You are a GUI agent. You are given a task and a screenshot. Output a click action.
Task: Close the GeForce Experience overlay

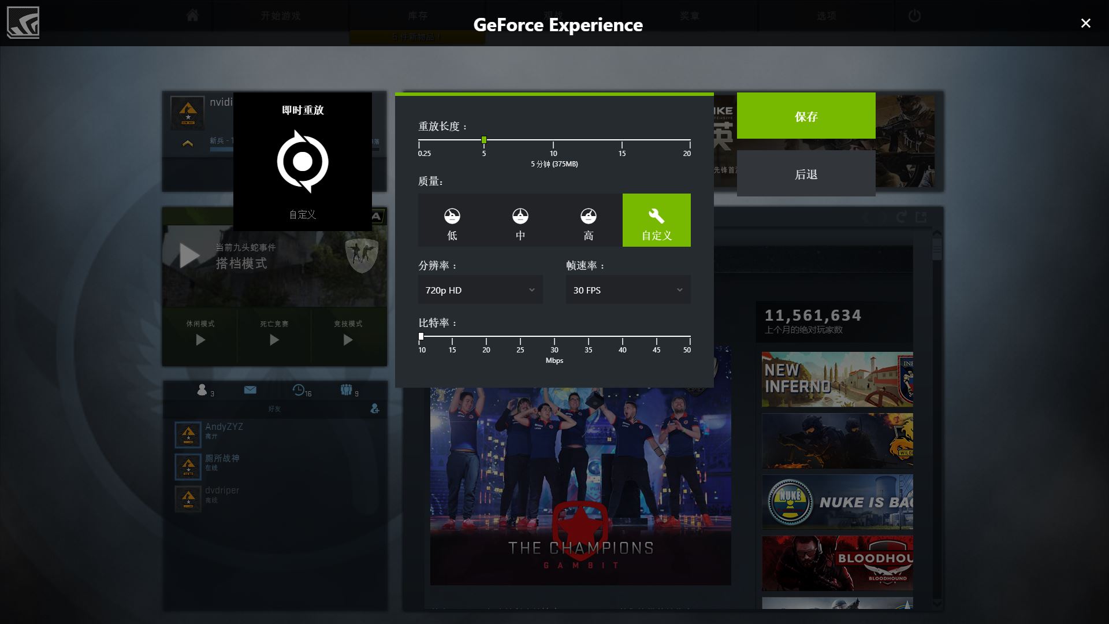pyautogui.click(x=1085, y=23)
